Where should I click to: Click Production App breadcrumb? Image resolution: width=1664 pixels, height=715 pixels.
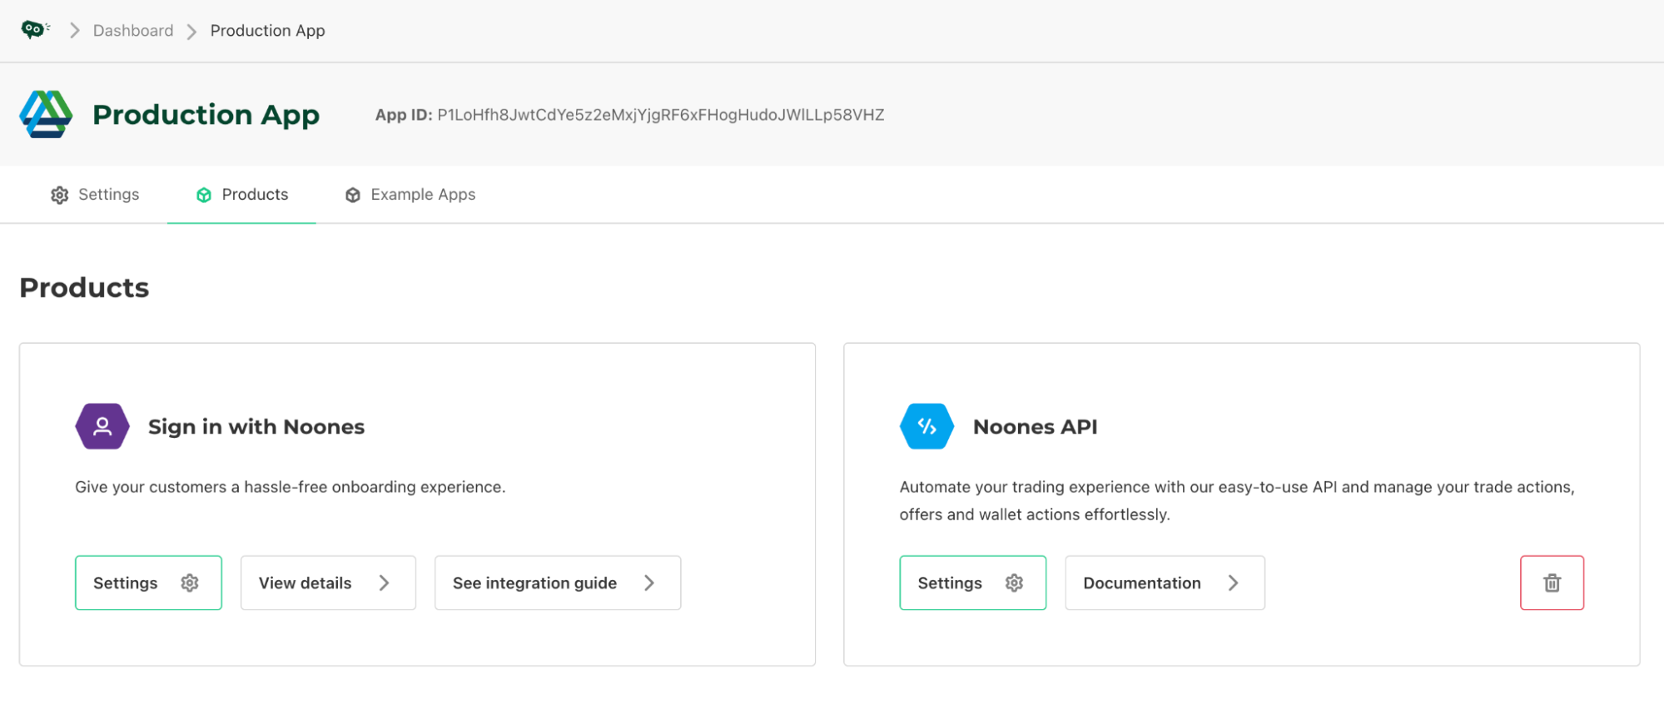pyautogui.click(x=267, y=31)
